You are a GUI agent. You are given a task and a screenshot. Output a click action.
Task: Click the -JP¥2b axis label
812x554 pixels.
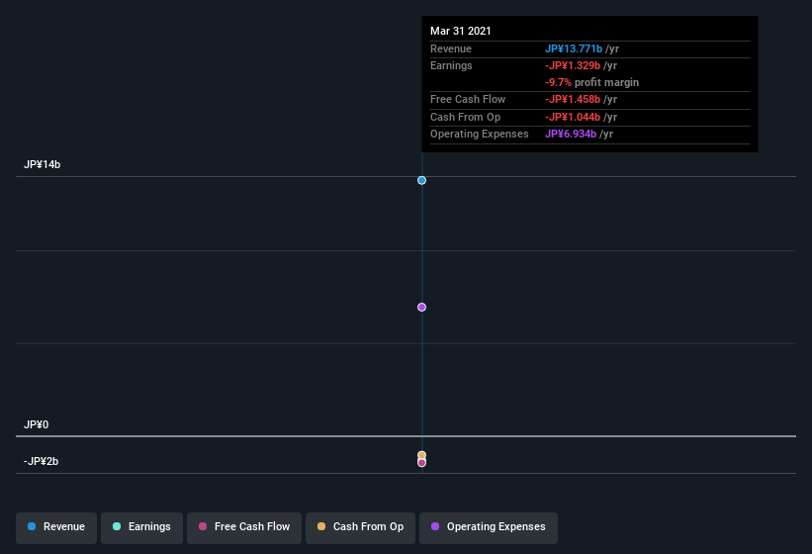click(41, 461)
